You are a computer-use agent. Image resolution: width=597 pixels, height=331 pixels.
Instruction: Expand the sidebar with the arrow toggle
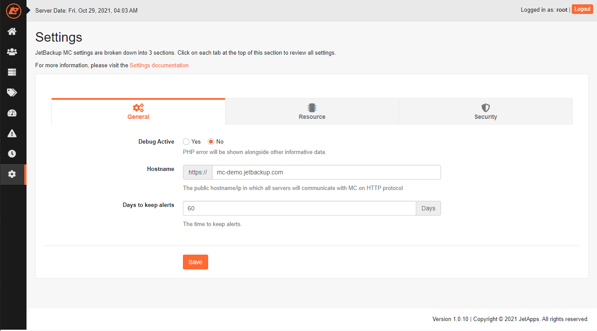coord(28,10)
